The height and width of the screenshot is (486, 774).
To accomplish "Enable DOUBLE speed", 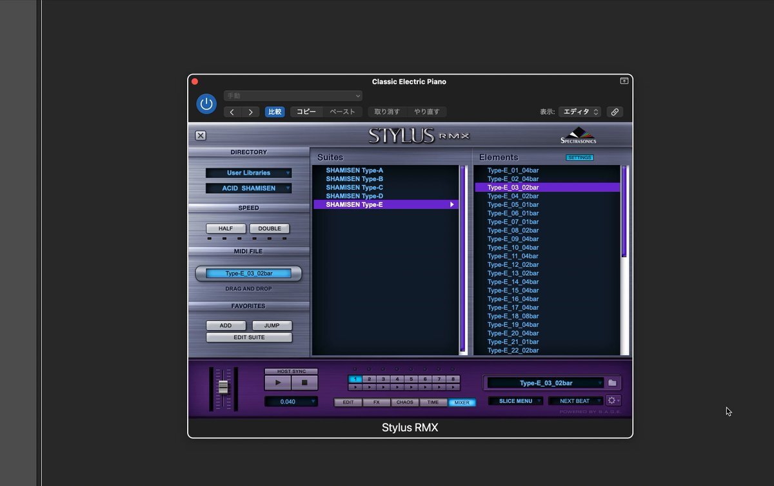I will coord(270,229).
